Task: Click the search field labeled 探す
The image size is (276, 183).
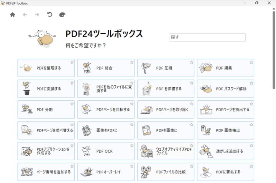Action: 207,37
